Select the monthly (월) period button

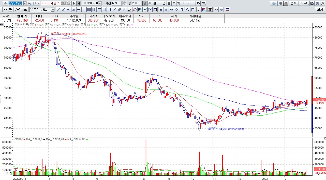pos(154,3)
